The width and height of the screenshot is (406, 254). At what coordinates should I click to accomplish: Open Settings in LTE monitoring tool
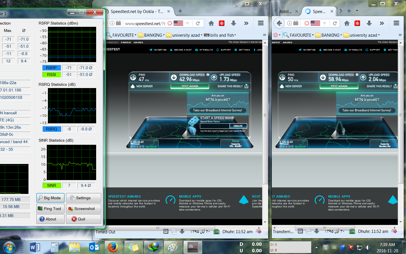coord(83,198)
